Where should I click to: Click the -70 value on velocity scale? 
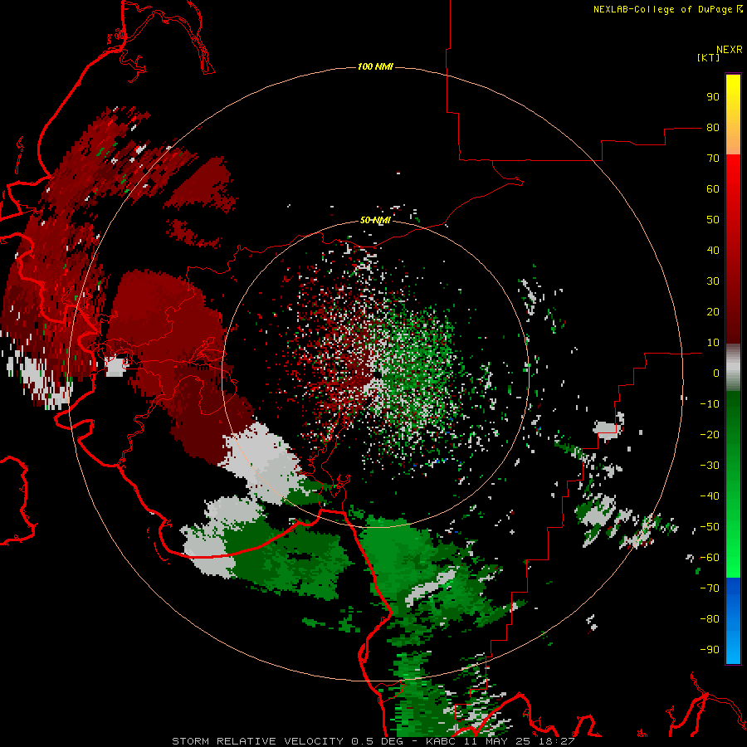coord(710,588)
